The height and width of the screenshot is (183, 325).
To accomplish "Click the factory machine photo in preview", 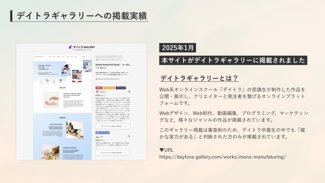I will click(x=77, y=76).
